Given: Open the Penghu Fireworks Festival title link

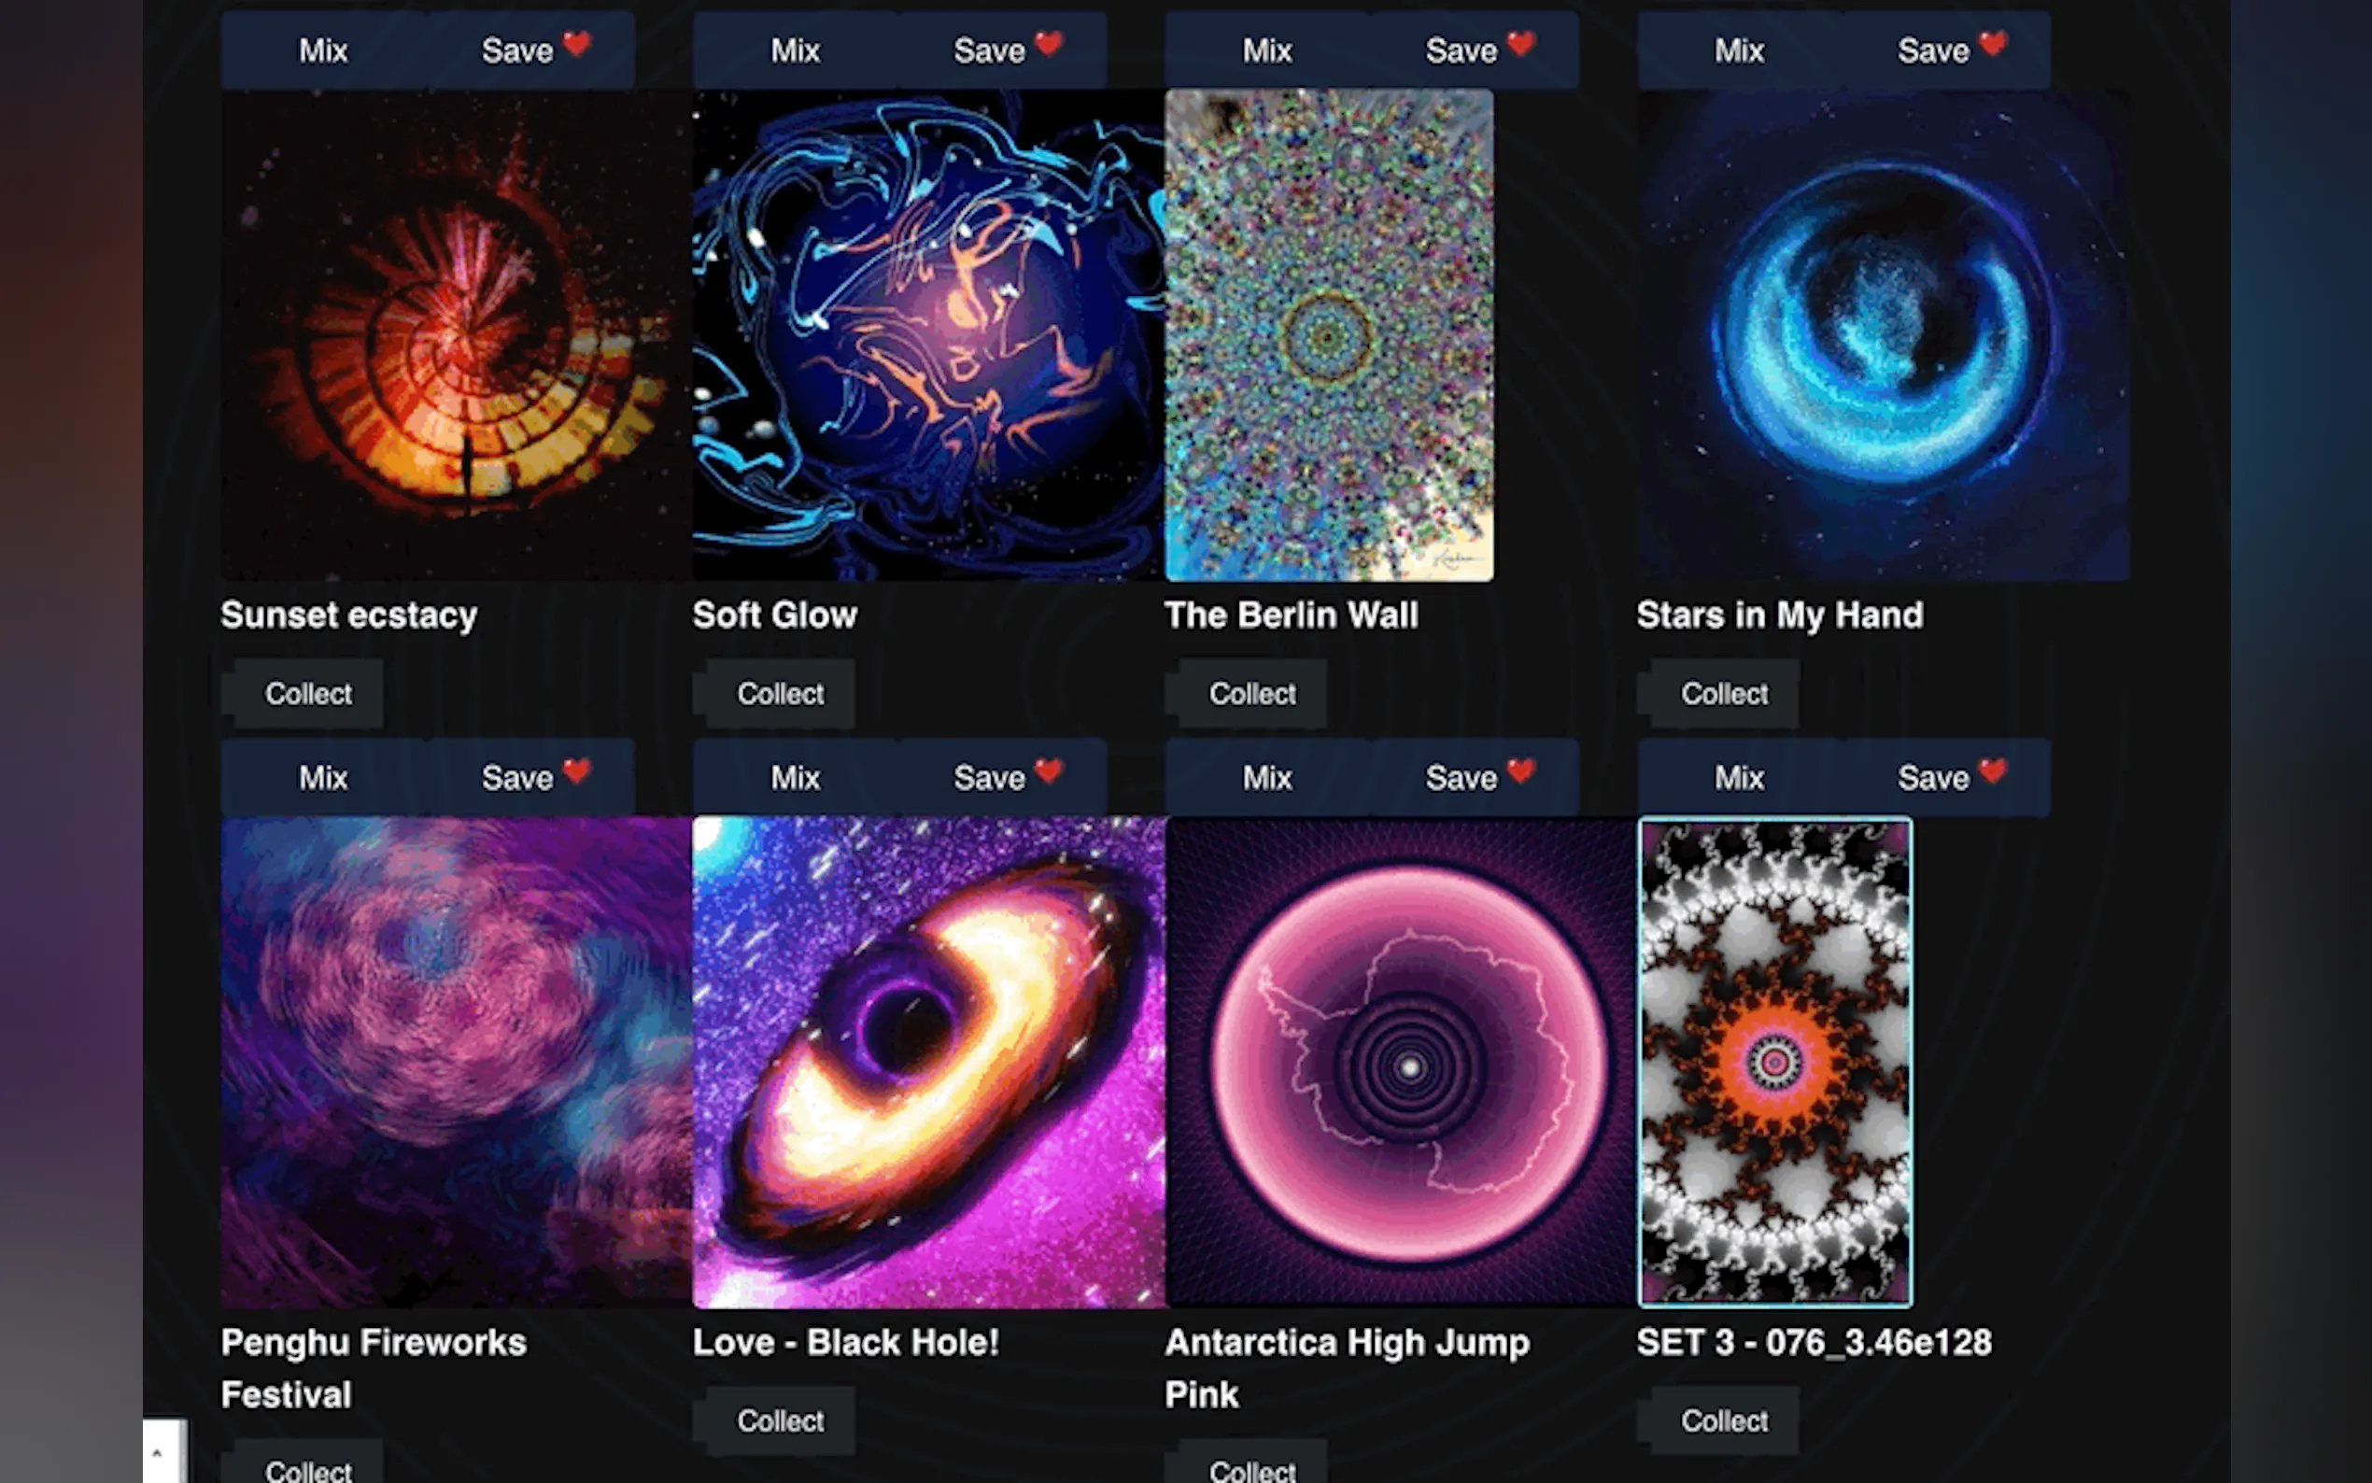Looking at the screenshot, I should coord(374,1368).
